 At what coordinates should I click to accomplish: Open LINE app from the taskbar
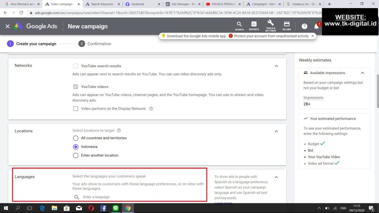coord(115,208)
